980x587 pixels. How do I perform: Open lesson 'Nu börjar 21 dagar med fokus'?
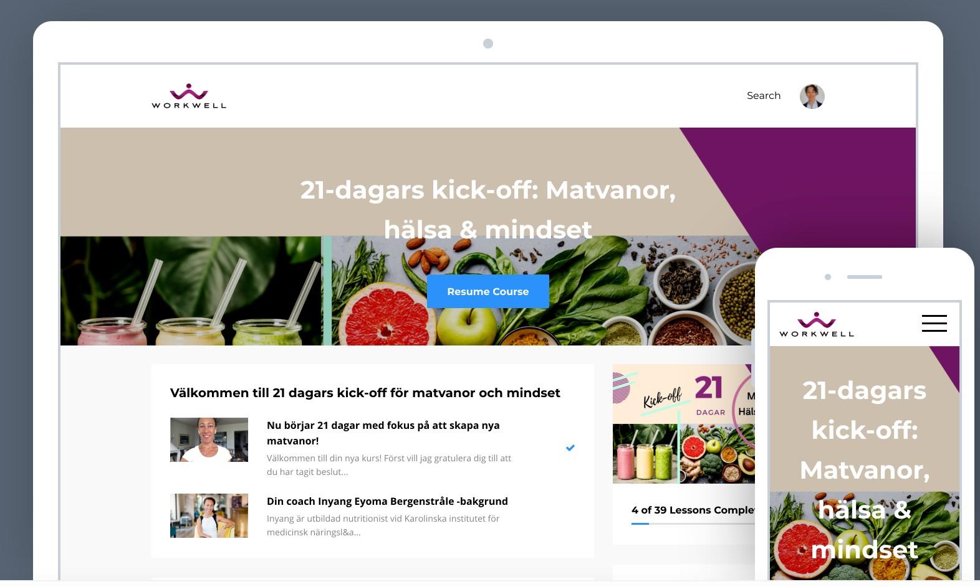pos(383,433)
